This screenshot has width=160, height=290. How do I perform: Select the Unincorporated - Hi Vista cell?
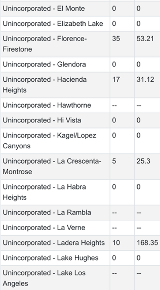55,120
